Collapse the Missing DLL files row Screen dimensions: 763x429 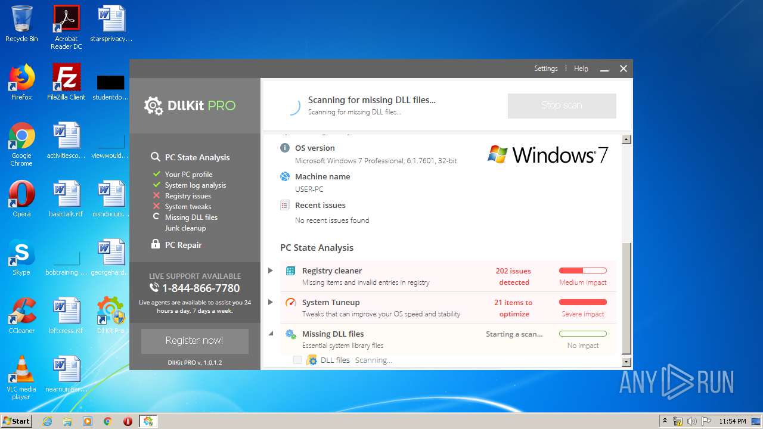pyautogui.click(x=270, y=334)
